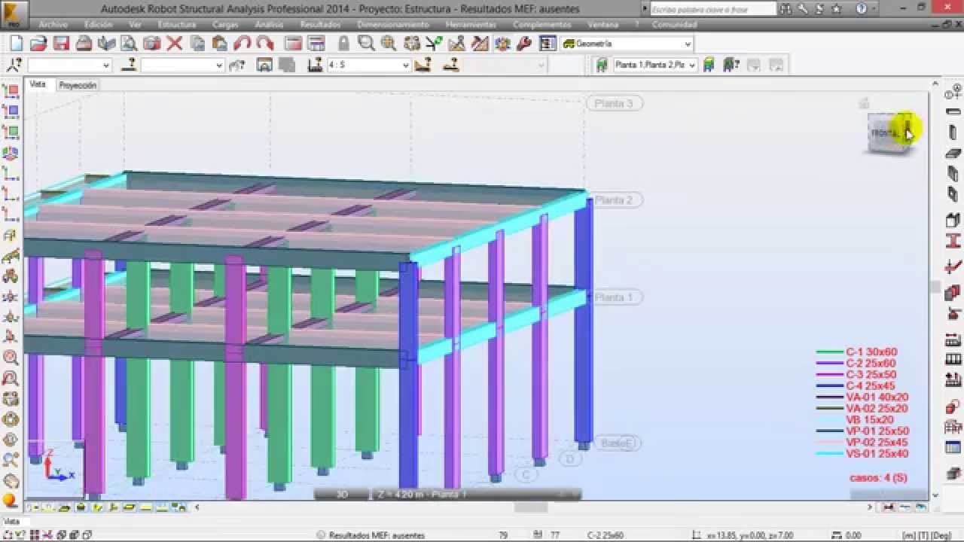The height and width of the screenshot is (542, 964).
Task: Click the VP-01 25x50 legend entry
Action: coord(862,431)
